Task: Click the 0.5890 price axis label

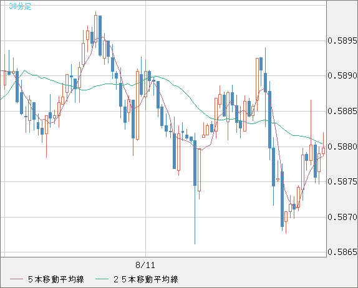Action: tap(342, 76)
